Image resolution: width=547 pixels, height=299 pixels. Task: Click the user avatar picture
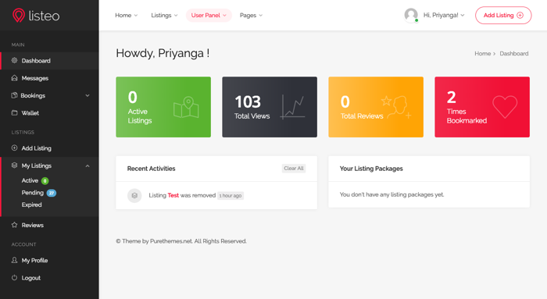(411, 15)
